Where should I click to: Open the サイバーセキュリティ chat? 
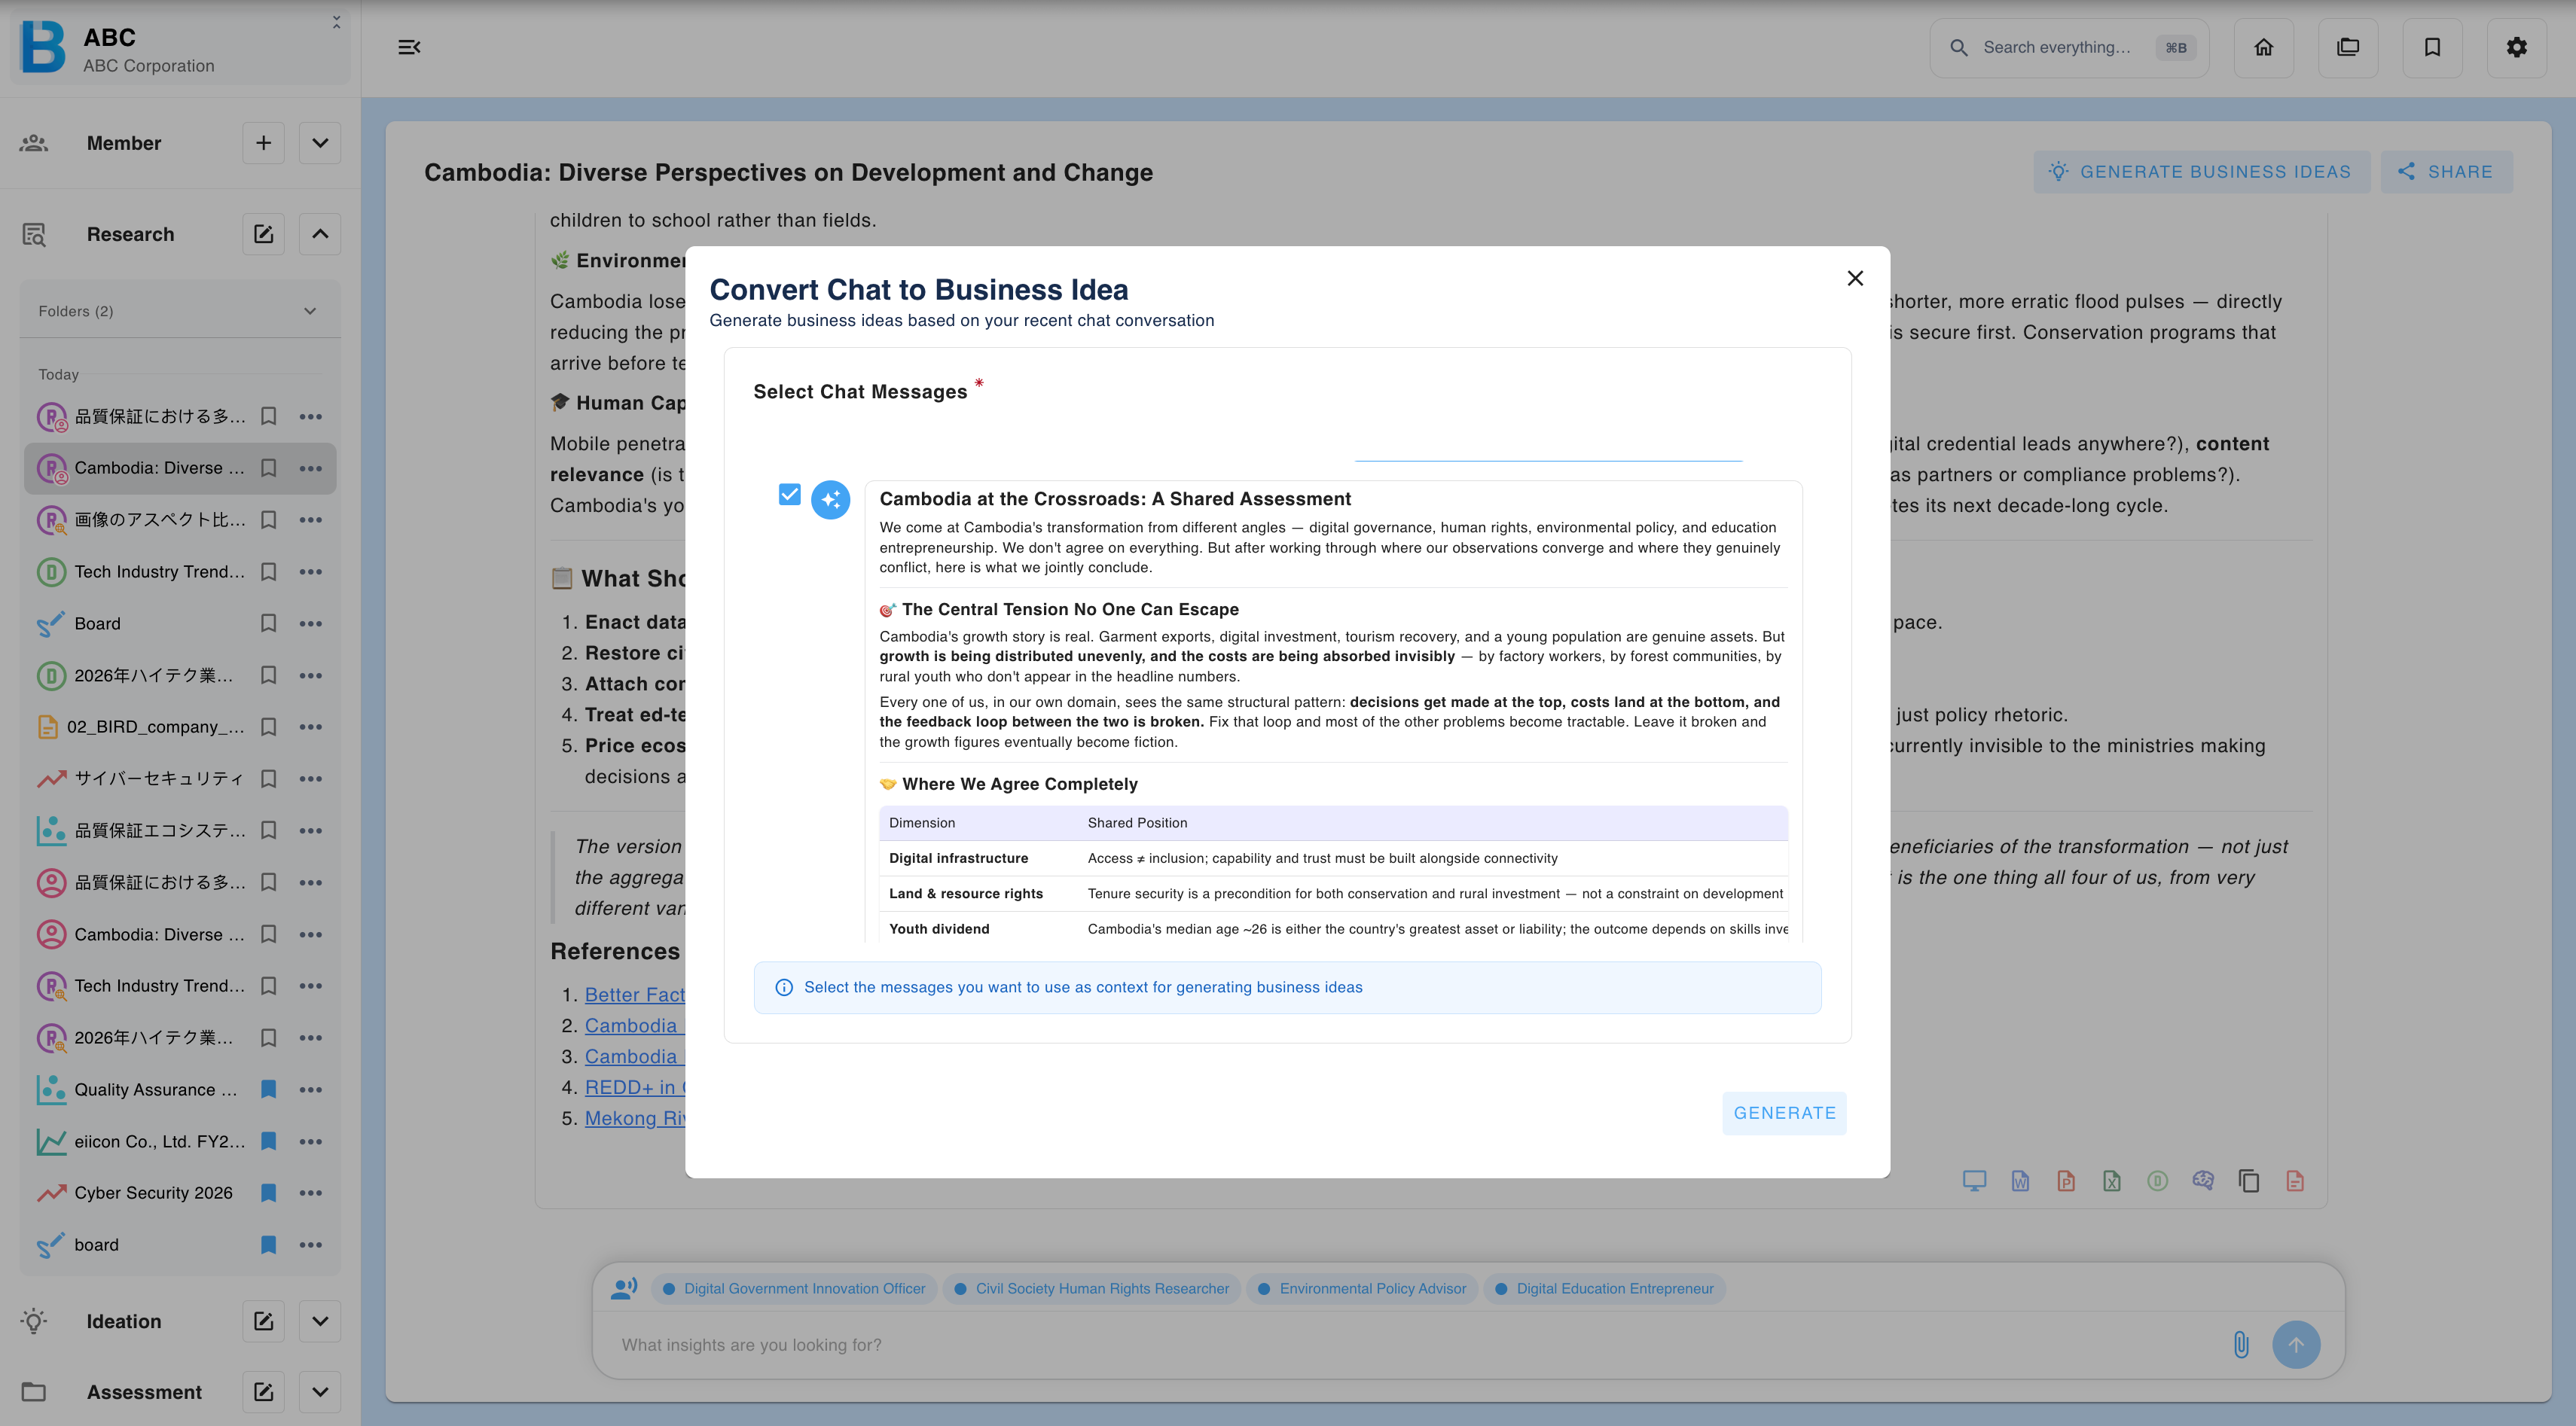click(x=158, y=779)
